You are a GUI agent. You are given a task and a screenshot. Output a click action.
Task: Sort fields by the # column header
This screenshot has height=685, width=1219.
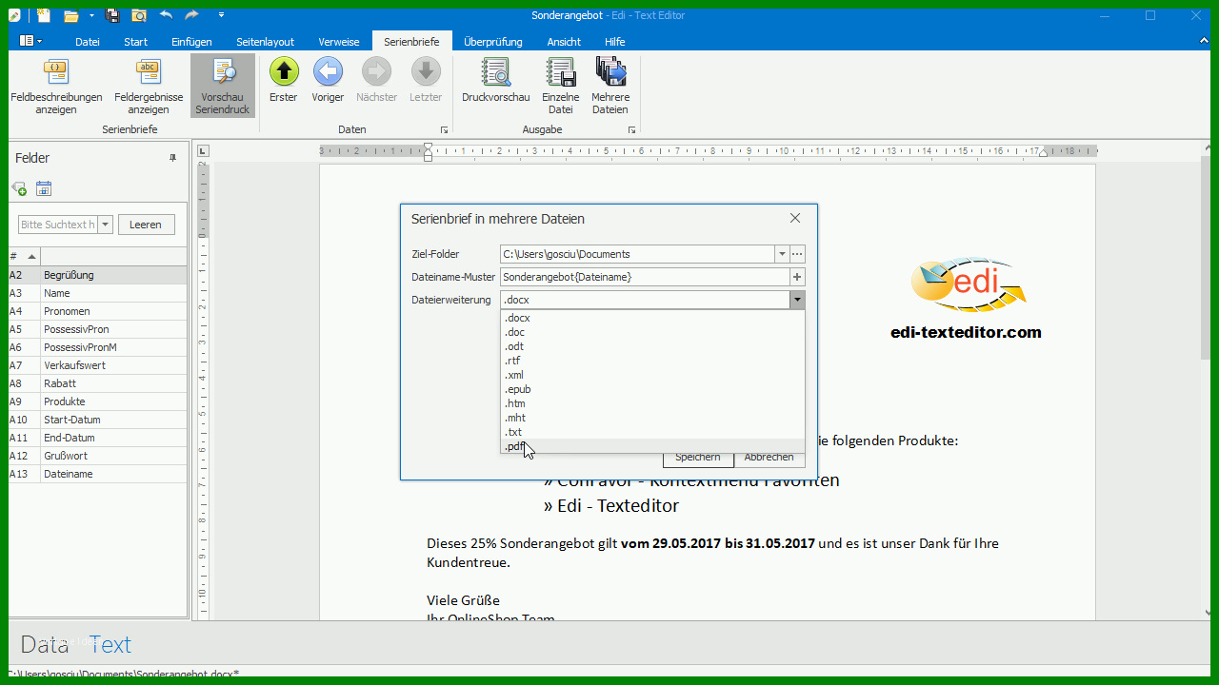[24, 257]
